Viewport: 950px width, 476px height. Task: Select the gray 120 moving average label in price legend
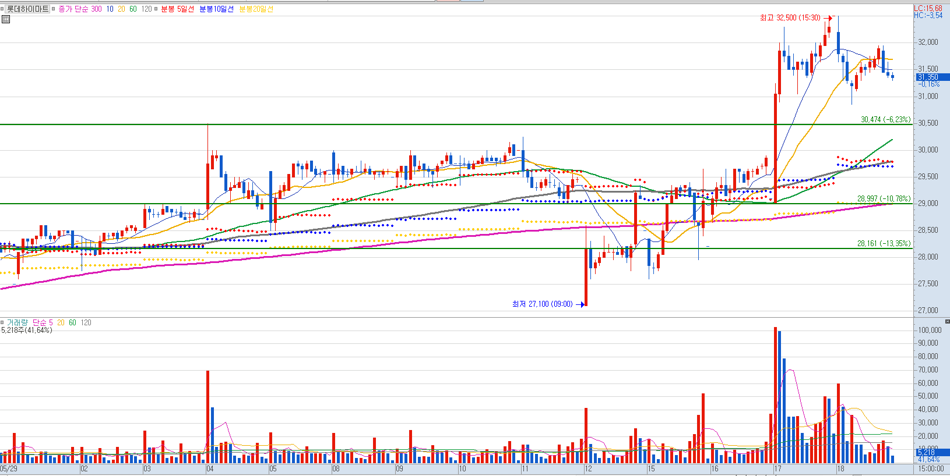pyautogui.click(x=146, y=9)
